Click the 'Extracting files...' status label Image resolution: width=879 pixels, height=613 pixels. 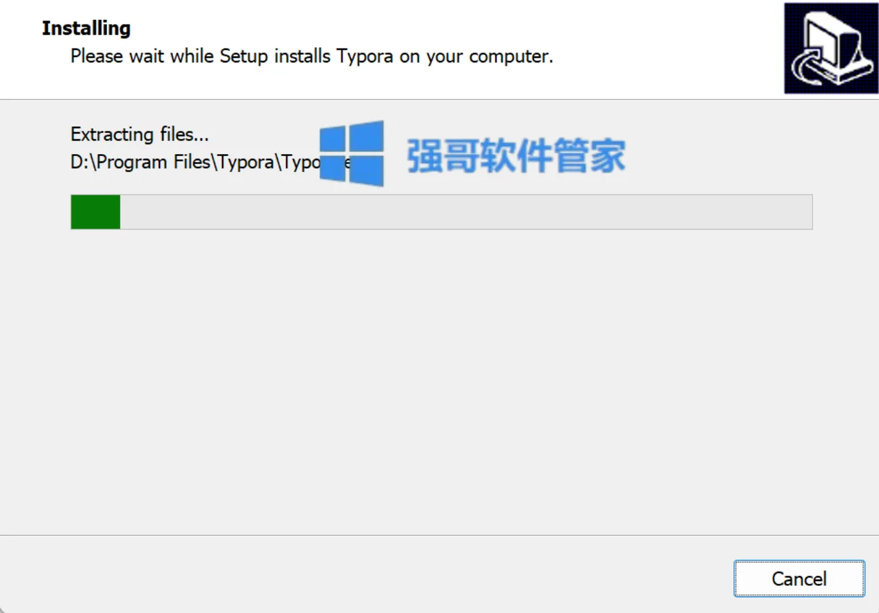140,134
